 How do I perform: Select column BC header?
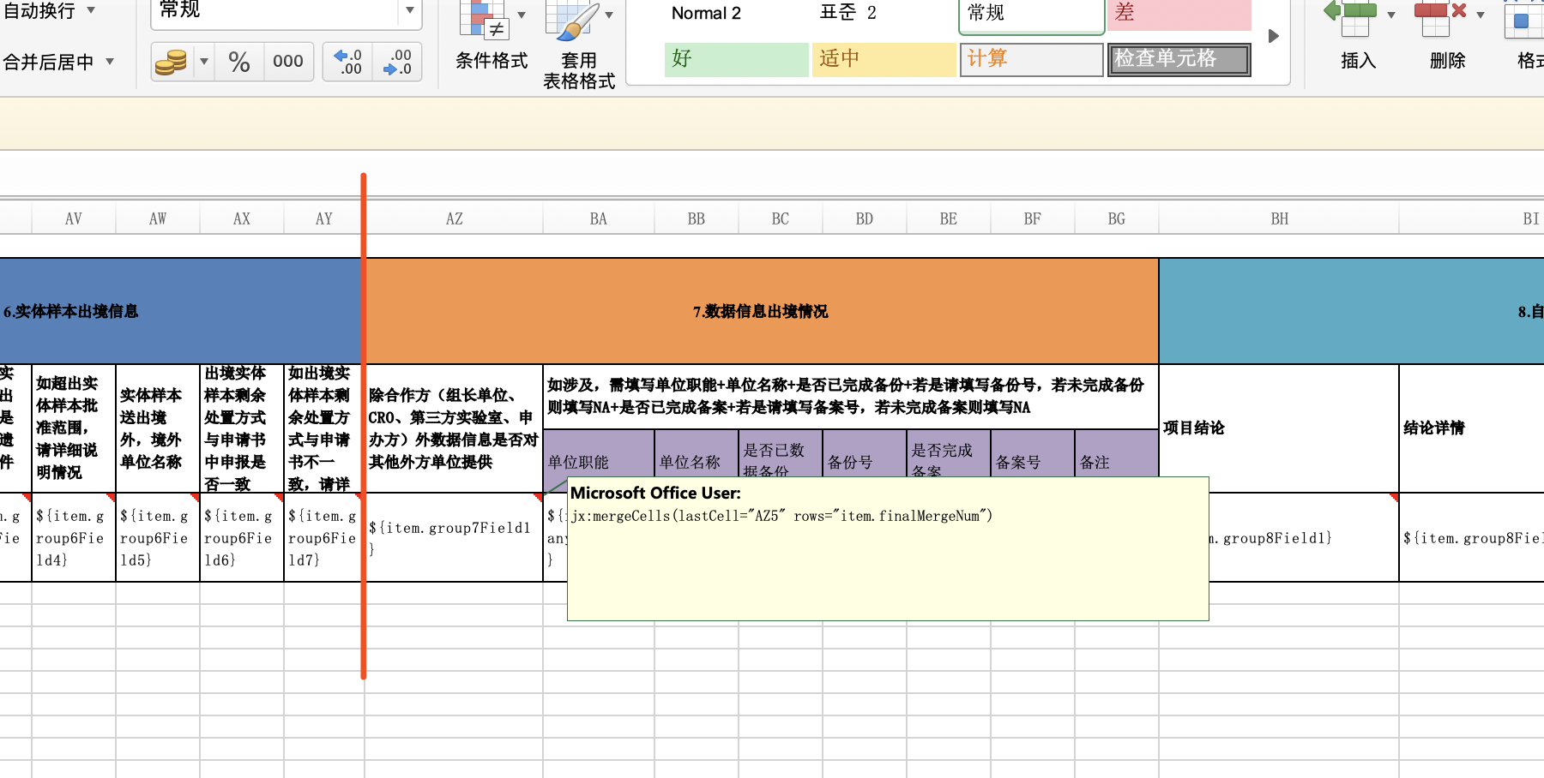(x=781, y=218)
